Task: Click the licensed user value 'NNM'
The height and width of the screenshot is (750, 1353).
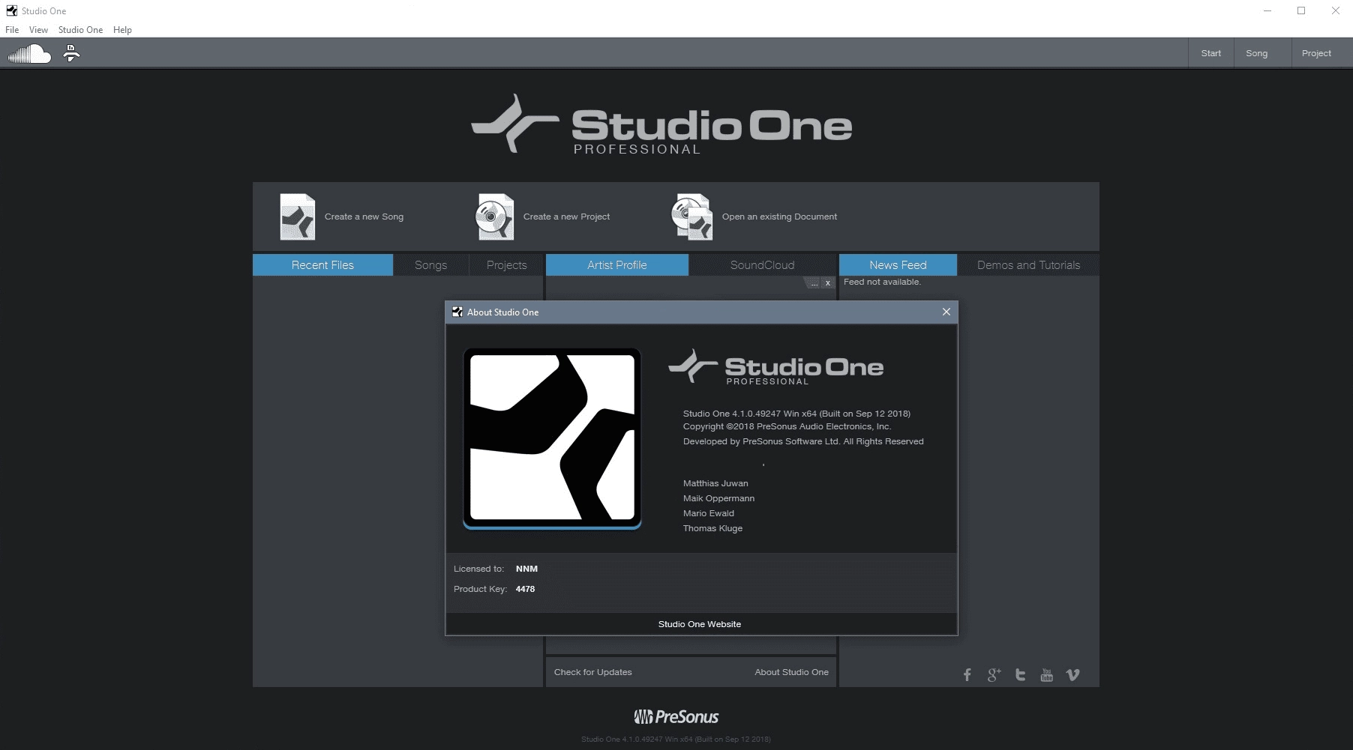Action: pyautogui.click(x=526, y=569)
